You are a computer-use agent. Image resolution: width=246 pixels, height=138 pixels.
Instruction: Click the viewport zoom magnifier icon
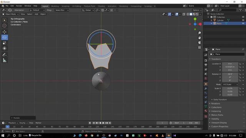click(x=199, y=33)
